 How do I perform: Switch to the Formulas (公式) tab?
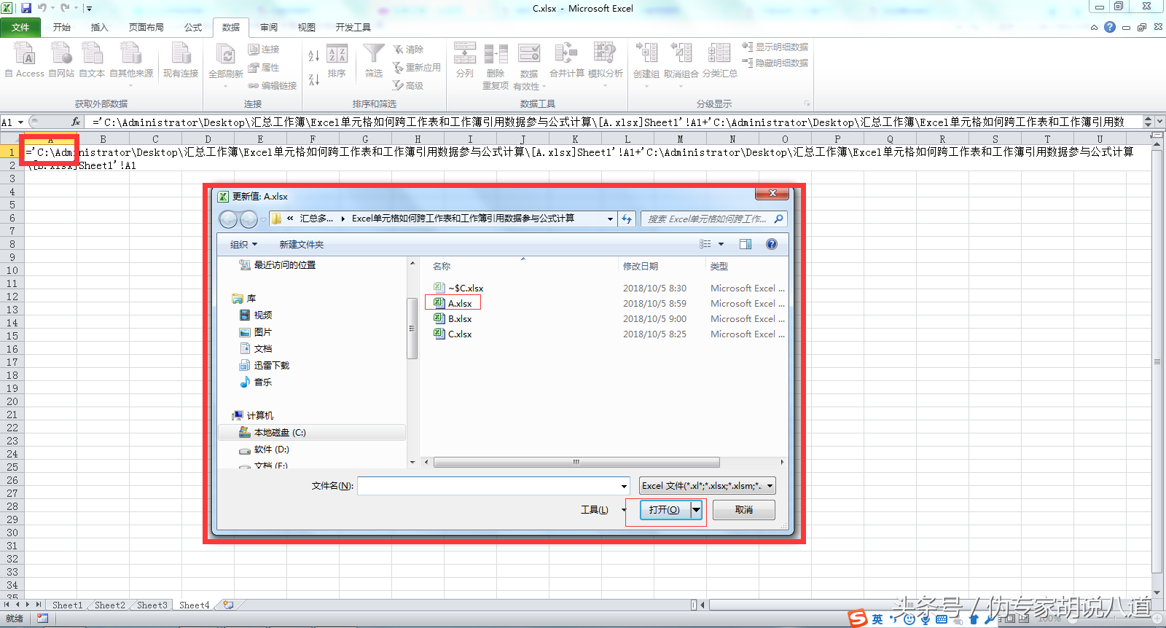(x=193, y=27)
